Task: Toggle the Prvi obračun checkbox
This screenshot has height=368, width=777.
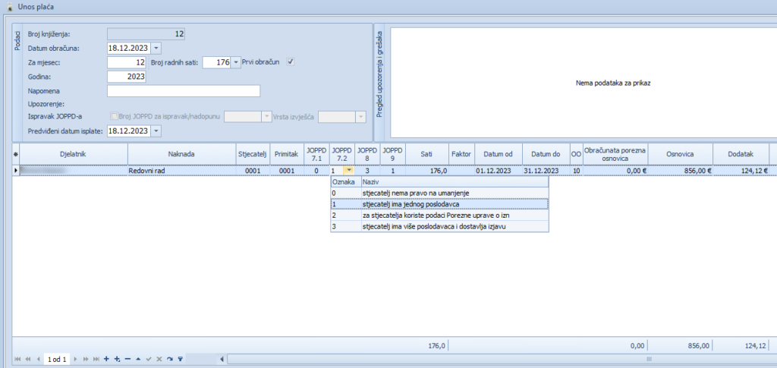Action: click(290, 62)
